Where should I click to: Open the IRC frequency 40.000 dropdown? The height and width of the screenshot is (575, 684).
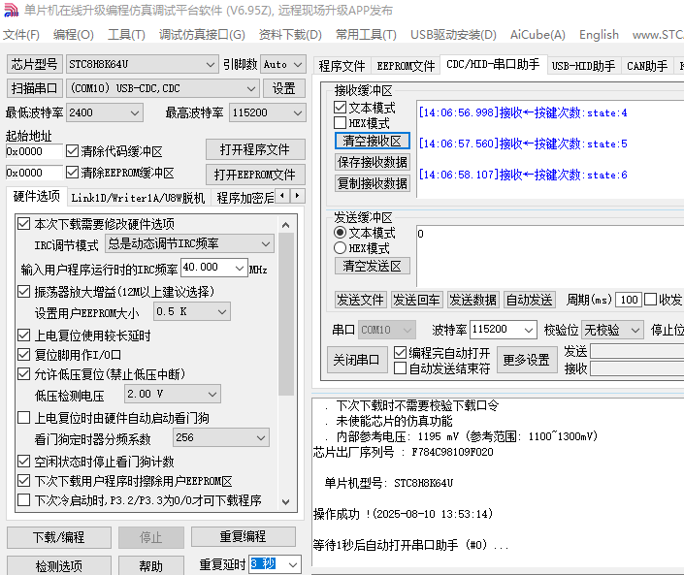coord(213,268)
